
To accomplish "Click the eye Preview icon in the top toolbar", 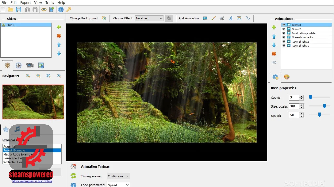I will (x=44, y=10).
